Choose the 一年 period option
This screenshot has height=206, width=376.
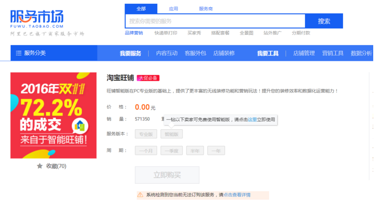(216, 151)
